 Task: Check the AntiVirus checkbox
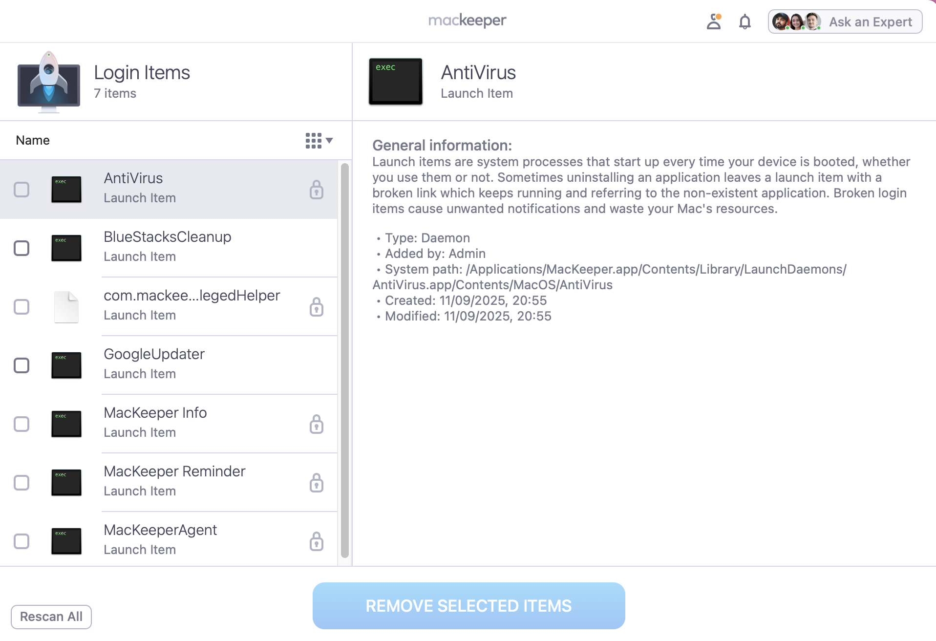21,190
